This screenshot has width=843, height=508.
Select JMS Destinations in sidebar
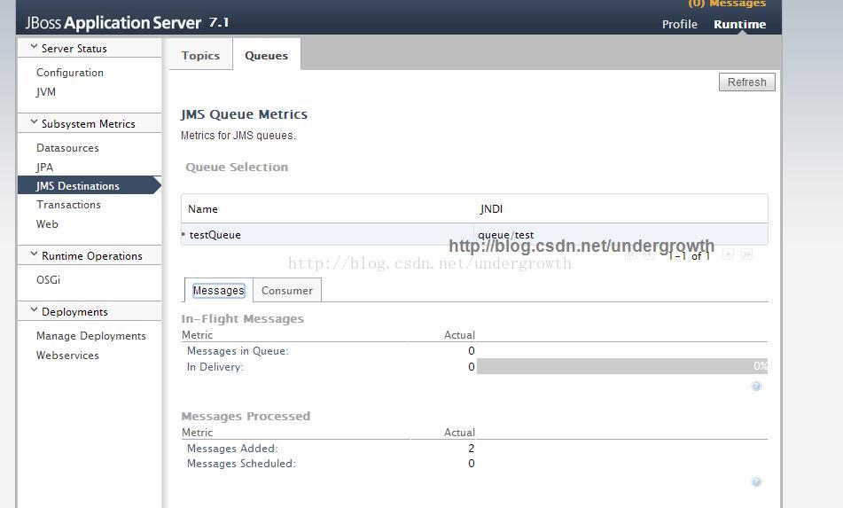click(90, 185)
